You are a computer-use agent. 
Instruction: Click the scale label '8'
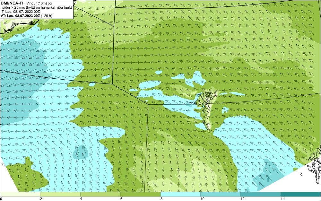click(x=161, y=199)
